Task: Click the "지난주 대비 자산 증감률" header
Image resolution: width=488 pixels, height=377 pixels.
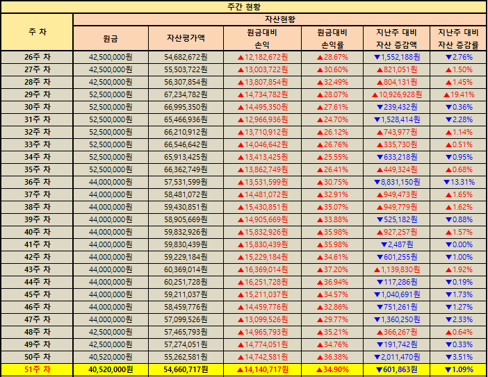Action: (458, 38)
